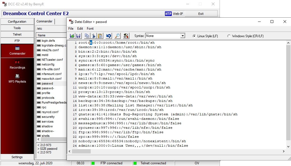This screenshot has height=166, width=291.
Task: Select nfsmount.conf in file list
Action: point(52,74)
